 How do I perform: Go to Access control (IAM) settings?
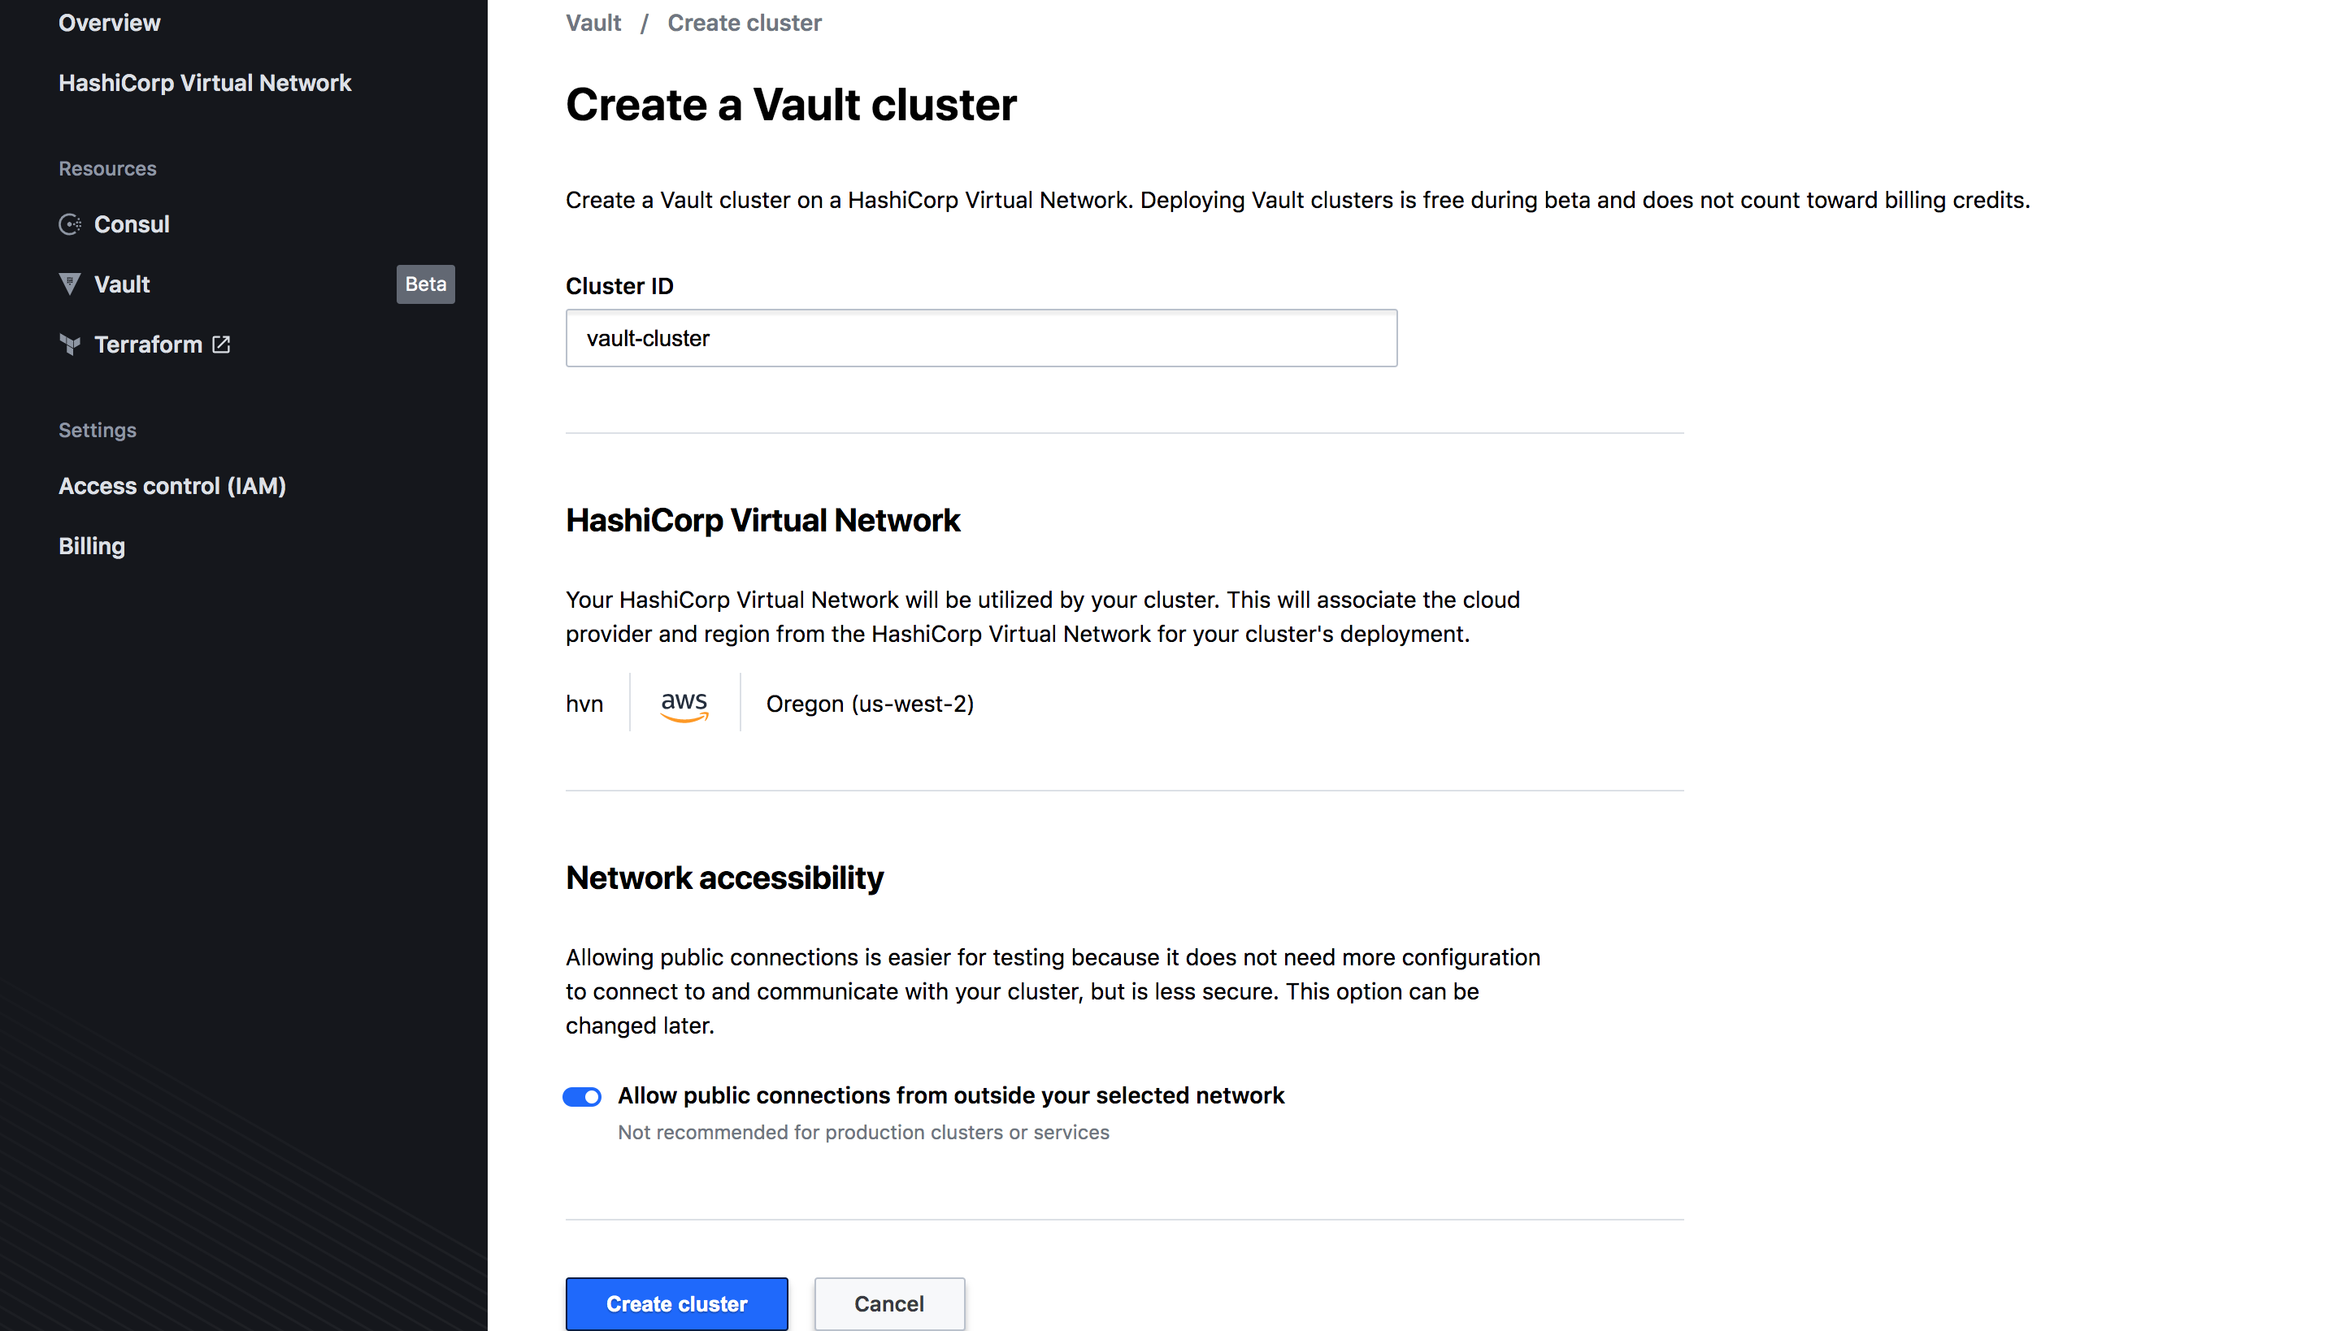[172, 485]
